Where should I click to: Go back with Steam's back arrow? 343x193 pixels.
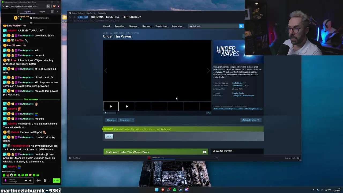click(70, 17)
